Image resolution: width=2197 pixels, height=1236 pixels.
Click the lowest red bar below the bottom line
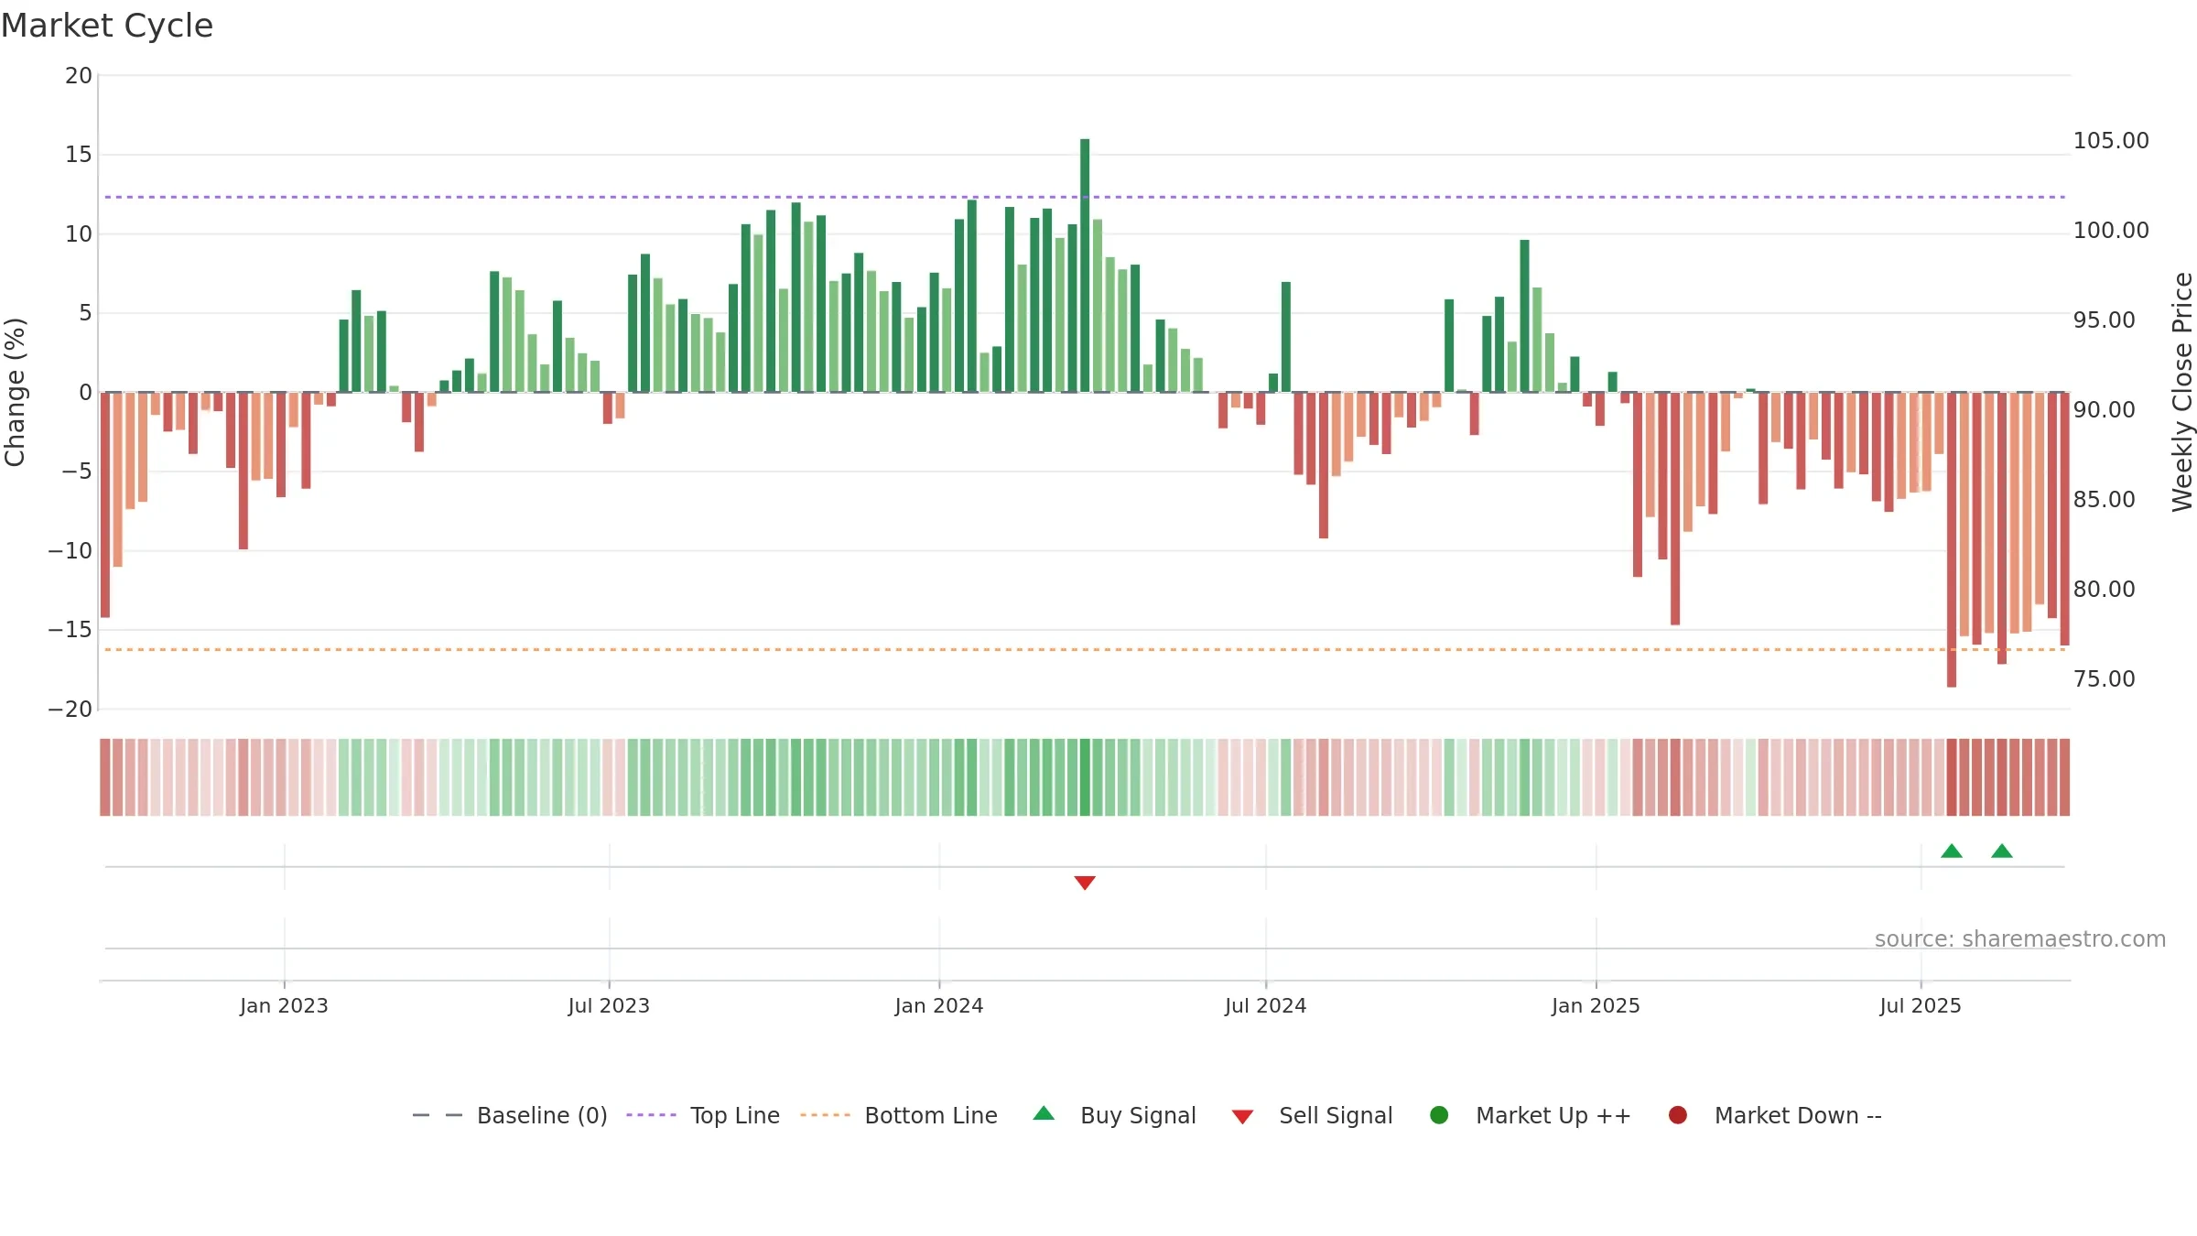click(x=1952, y=539)
